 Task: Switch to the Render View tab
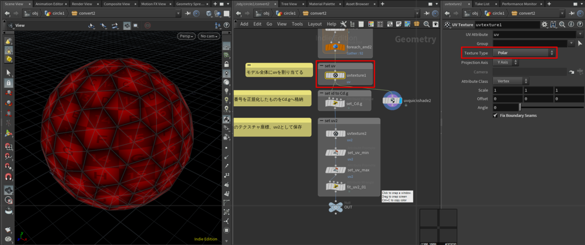[82, 3]
